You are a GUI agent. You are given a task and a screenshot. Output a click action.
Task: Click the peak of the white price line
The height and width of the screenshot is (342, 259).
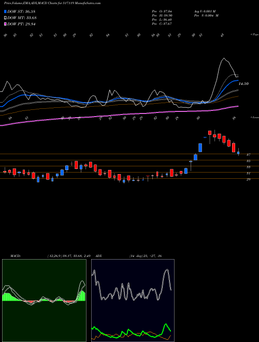pos(224,58)
